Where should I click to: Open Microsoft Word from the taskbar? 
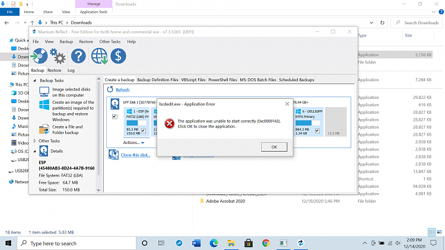(x=197, y=243)
